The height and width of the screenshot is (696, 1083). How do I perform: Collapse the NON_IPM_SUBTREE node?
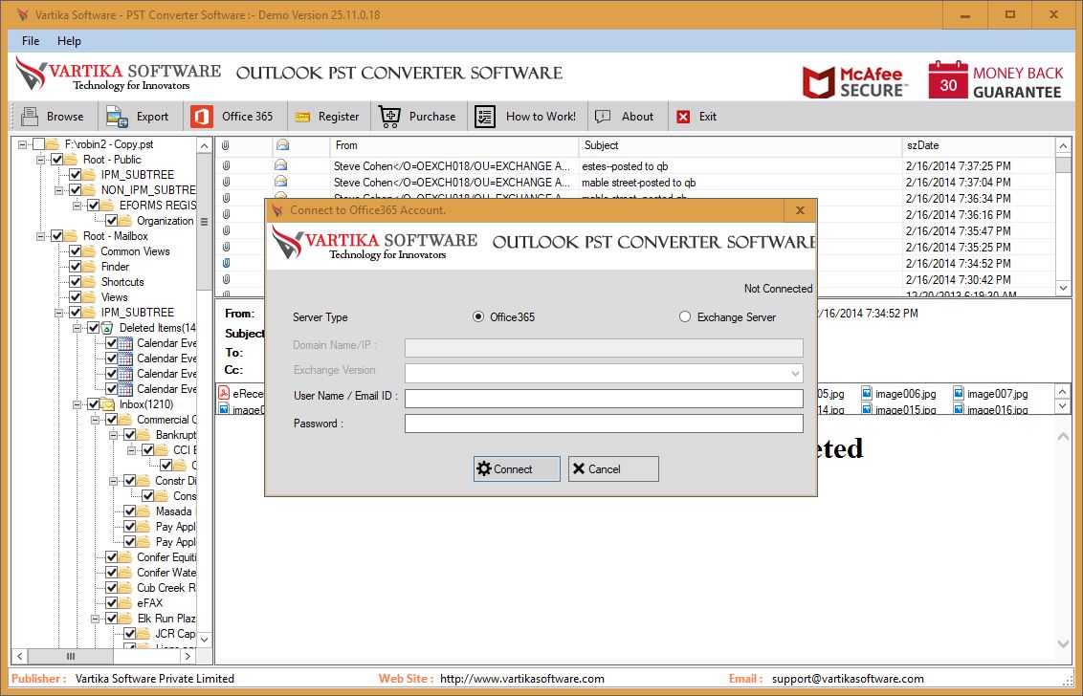58,190
